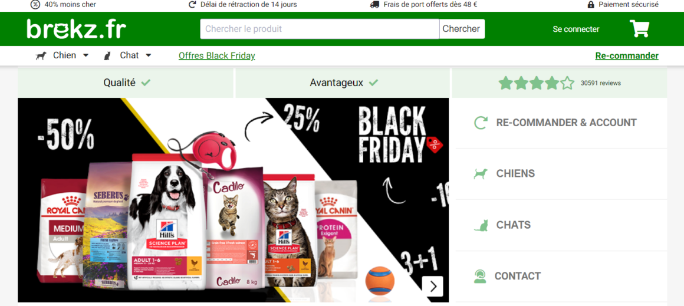Image resolution: width=684 pixels, height=306 pixels.
Task: Click the cat icon beside Chat
Action: [x=107, y=56]
